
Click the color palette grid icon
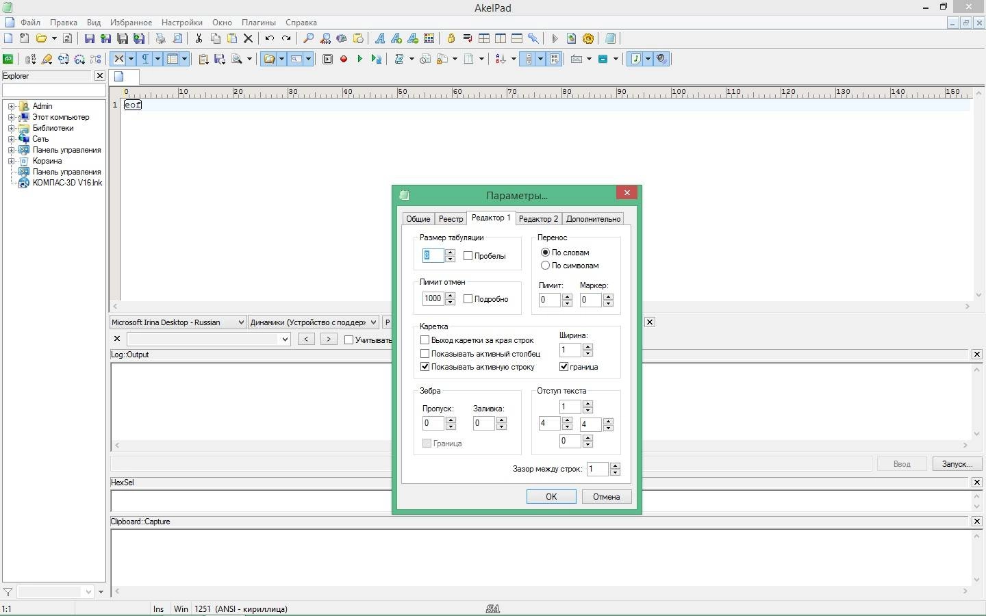point(429,38)
